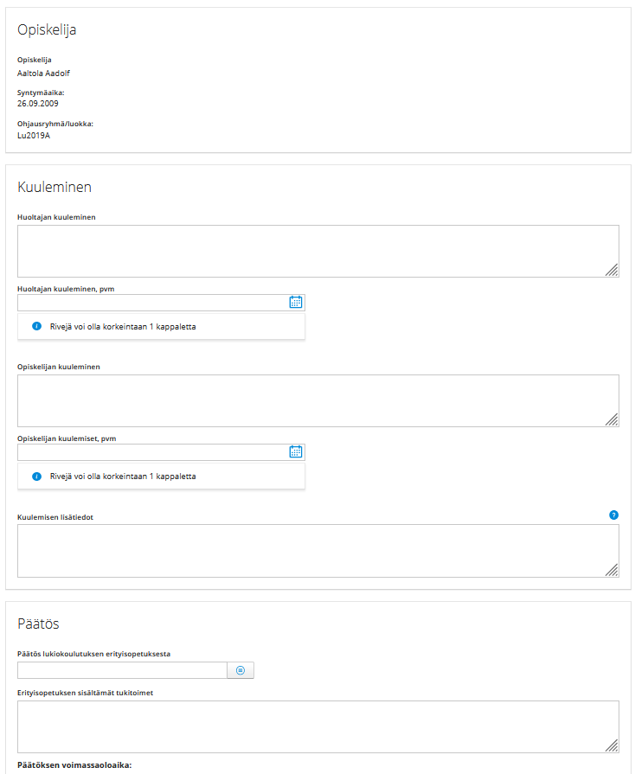The image size is (635, 774).
Task: Click help icon beside Kuulemisen lisätiedot
Action: pos(613,515)
